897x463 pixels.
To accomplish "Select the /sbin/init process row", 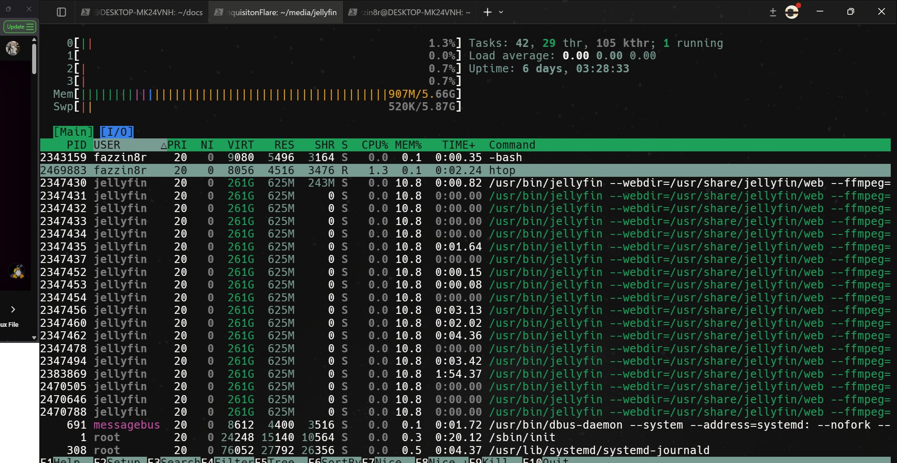I will (x=465, y=438).
